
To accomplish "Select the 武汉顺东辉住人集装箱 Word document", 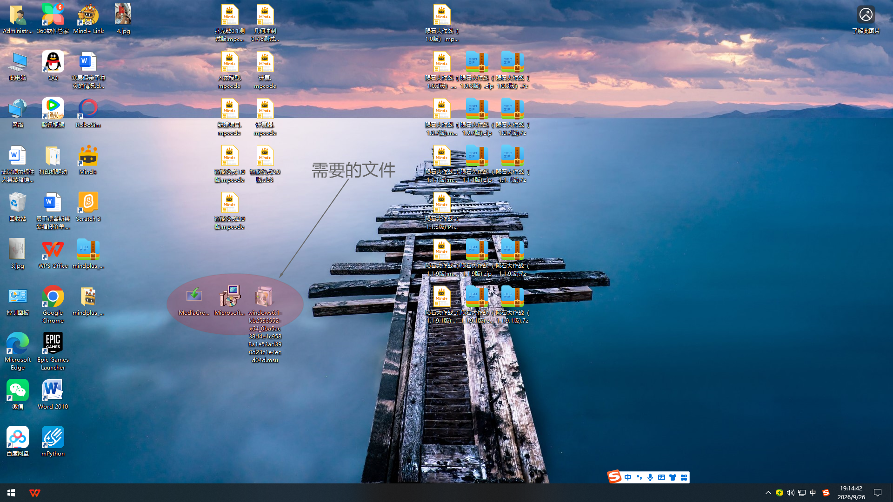I will click(18, 164).
